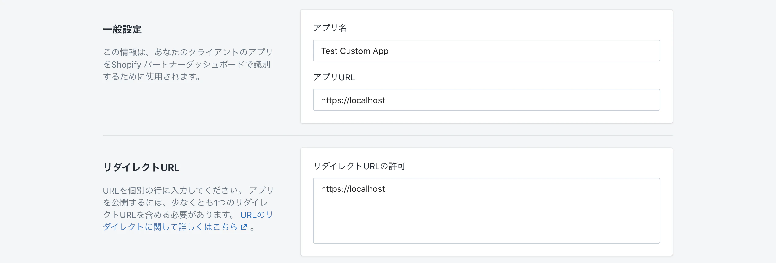Viewport: 776px width, 263px height.
Task: Click the 一般設定 description paragraph
Action: point(188,64)
